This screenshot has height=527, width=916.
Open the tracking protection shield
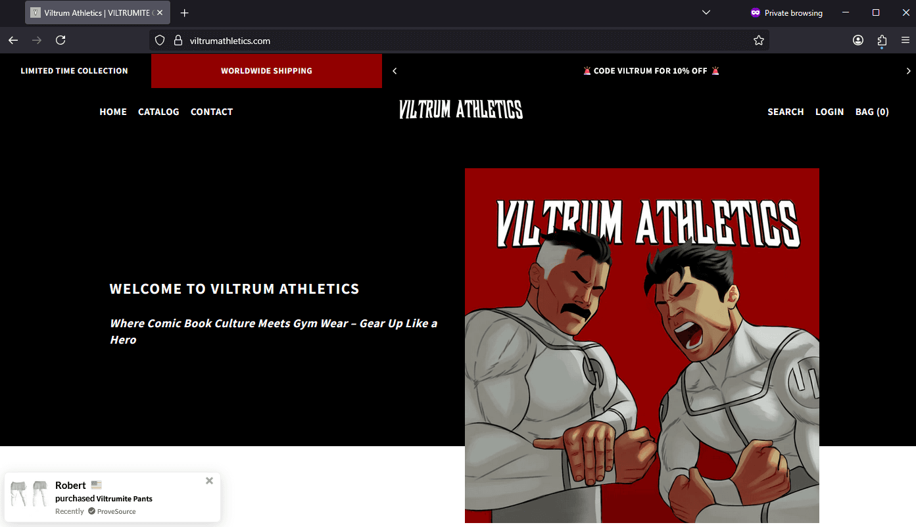159,40
